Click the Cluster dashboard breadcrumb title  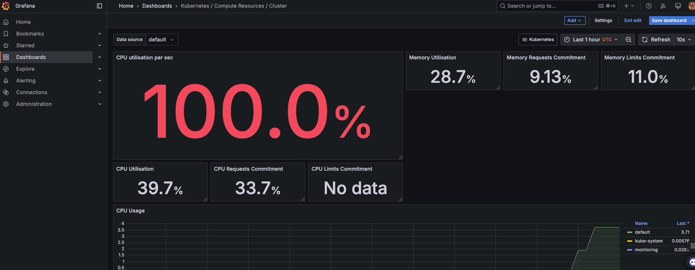coord(234,6)
